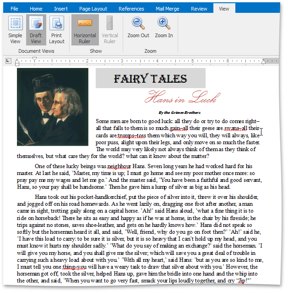The width and height of the screenshot is (288, 293).
Task: Click the misspelled word 'neighbour'
Action: pyautogui.click(x=119, y=166)
